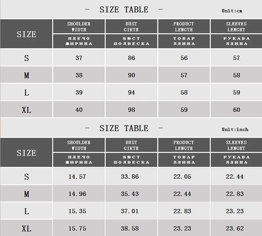Image resolution: width=262 pixels, height=236 pixels.
Task: Select the SHOULDER WIDTH header in cm table
Action: pyautogui.click(x=79, y=27)
